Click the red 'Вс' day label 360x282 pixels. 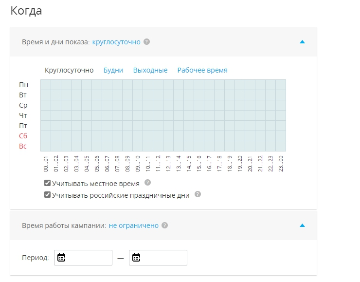[23, 146]
